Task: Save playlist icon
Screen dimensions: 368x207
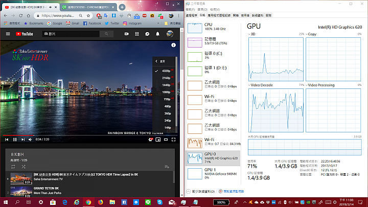Action: tap(167, 167)
